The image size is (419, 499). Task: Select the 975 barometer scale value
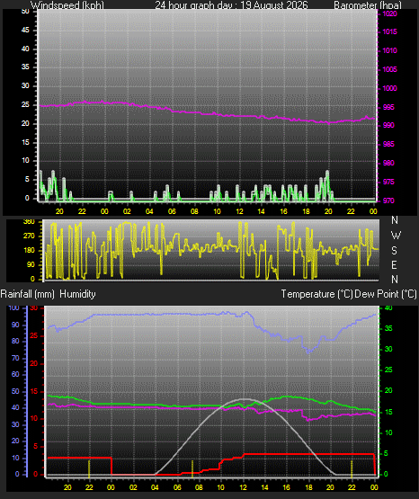pos(388,182)
